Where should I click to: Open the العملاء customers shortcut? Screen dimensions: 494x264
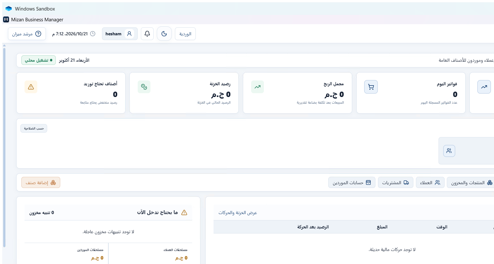[x=430, y=183]
